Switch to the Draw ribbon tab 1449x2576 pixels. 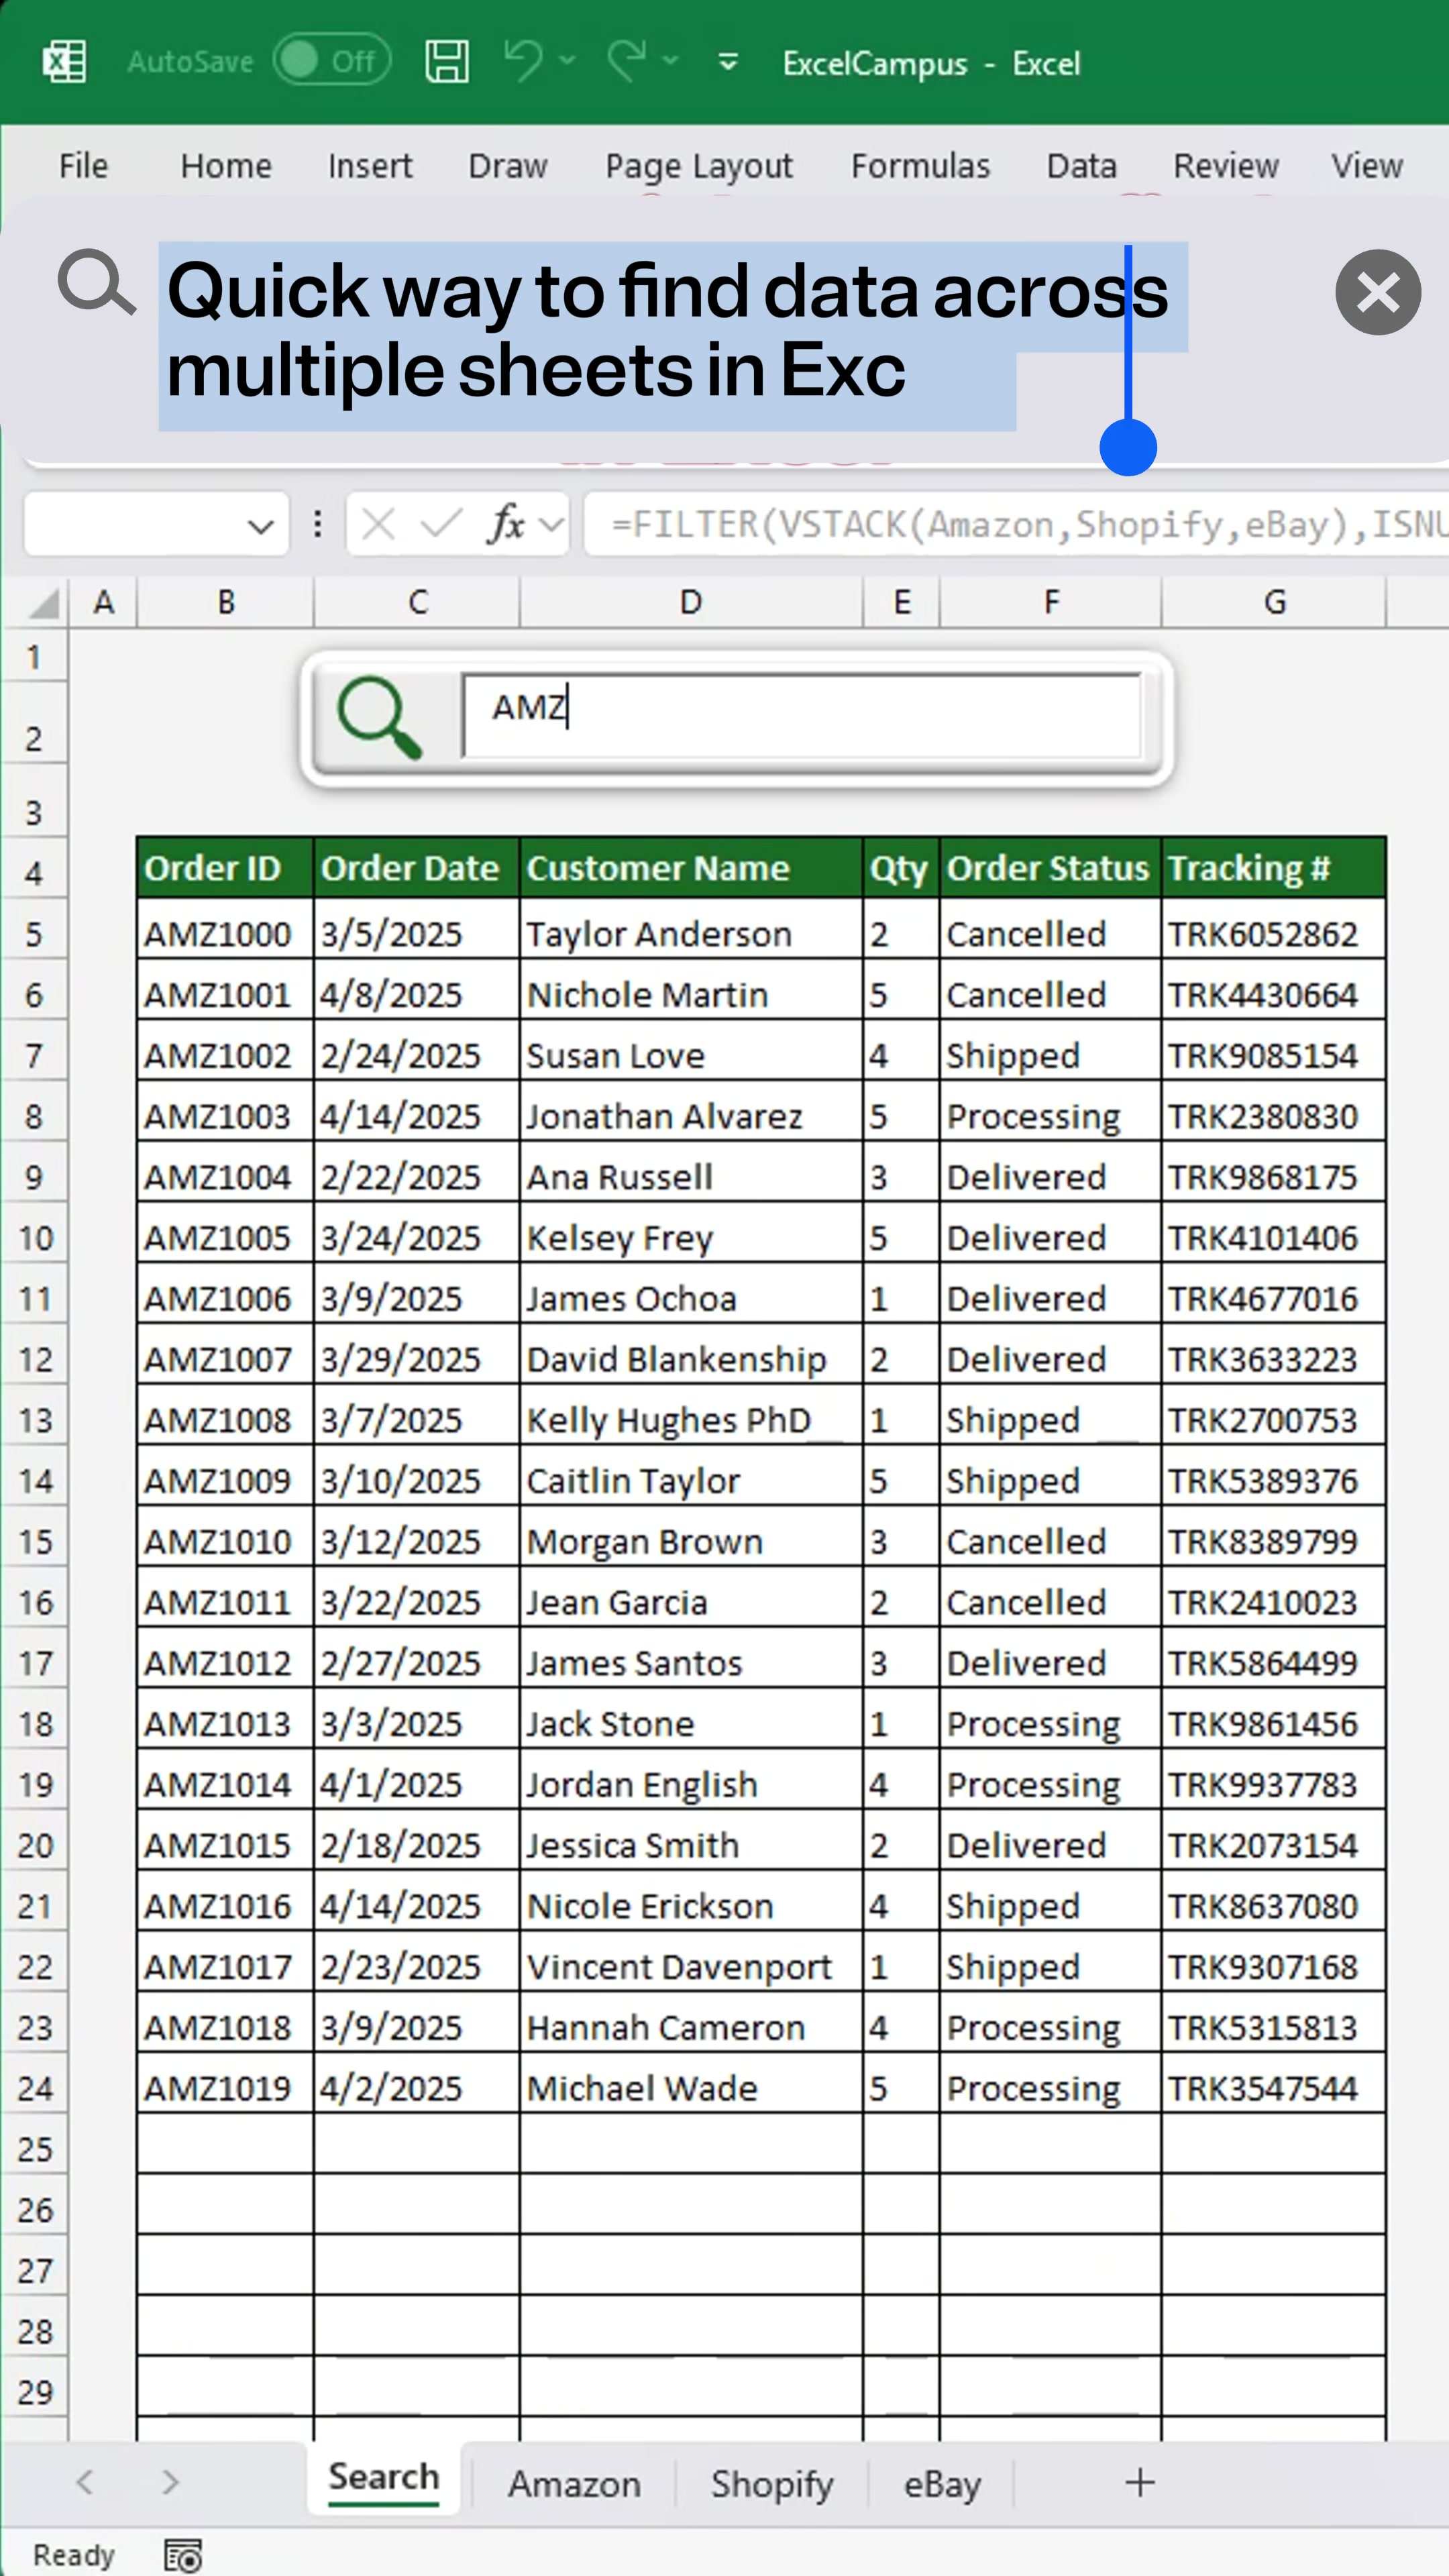pos(508,165)
